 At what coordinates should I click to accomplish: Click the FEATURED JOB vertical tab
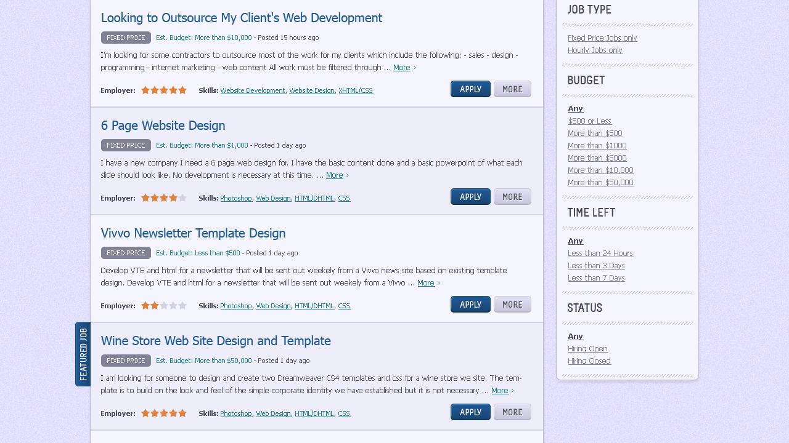pos(83,354)
